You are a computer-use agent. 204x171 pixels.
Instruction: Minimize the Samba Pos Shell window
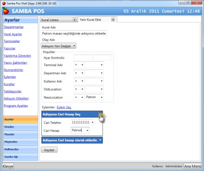pyautogui.click(x=182, y=2)
